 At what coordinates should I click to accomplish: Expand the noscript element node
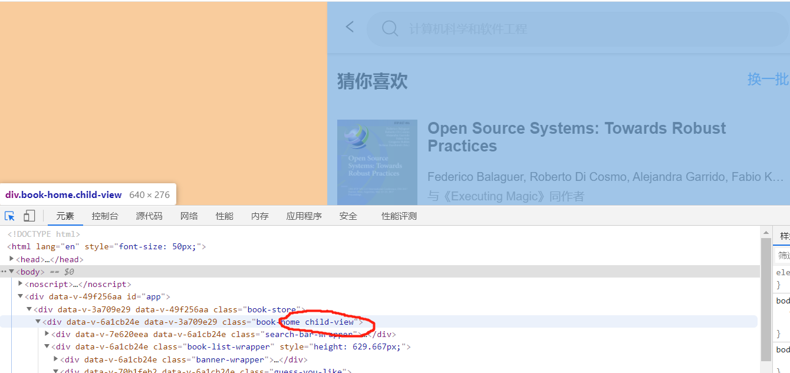click(20, 283)
